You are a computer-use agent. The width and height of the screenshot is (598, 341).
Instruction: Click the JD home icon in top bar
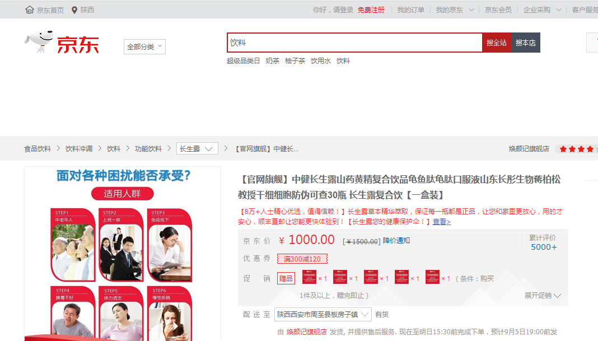tap(29, 10)
